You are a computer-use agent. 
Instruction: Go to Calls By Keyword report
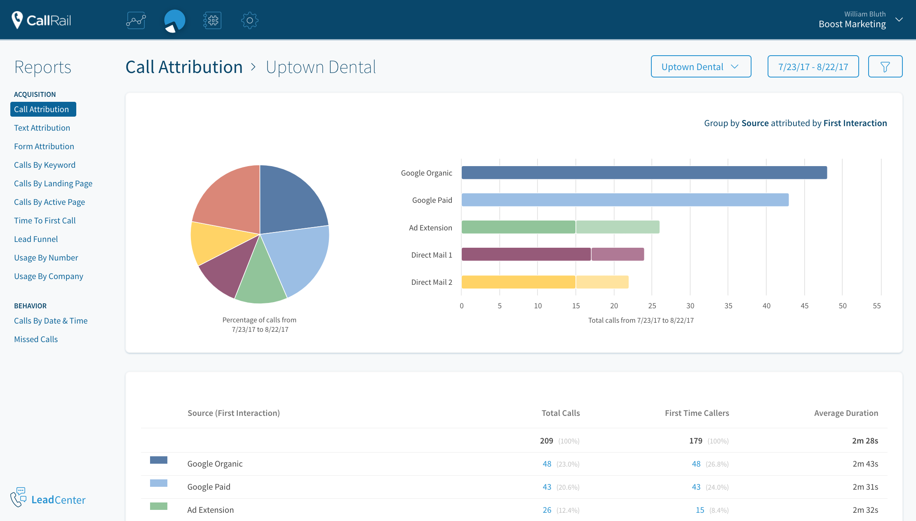pyautogui.click(x=45, y=165)
